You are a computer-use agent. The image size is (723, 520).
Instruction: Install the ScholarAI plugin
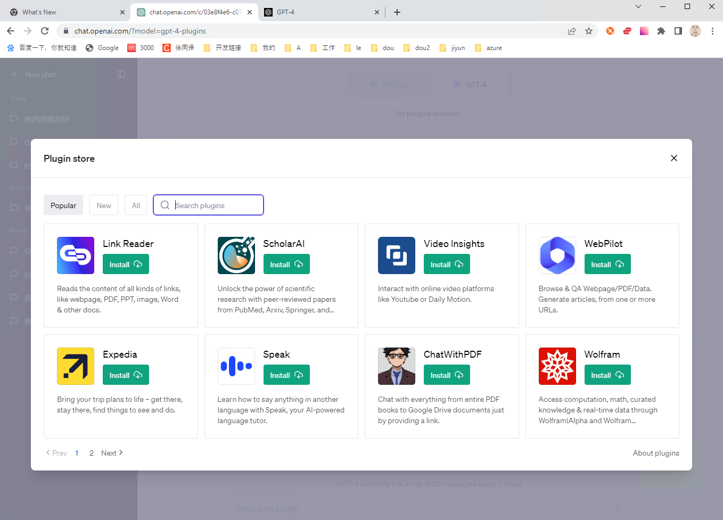coord(286,265)
